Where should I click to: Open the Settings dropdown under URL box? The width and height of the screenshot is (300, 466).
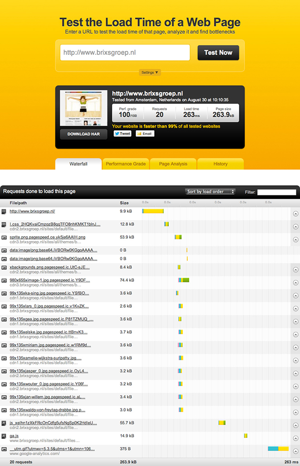tap(150, 73)
